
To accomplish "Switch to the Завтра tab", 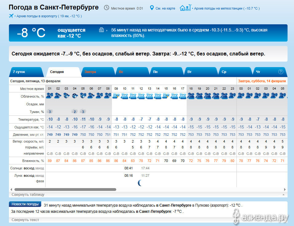I will point(90,72).
